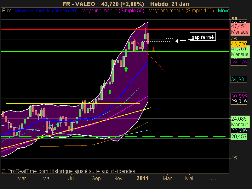
Task: Click the white "29,316" price label
Action: click(239, 101)
